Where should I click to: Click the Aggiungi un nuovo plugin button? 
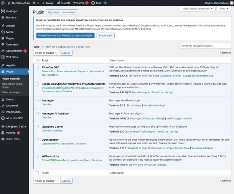click(62, 12)
